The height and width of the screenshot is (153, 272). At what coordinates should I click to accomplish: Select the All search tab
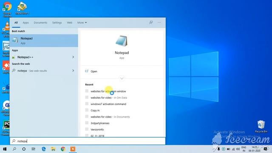pyautogui.click(x=16, y=23)
